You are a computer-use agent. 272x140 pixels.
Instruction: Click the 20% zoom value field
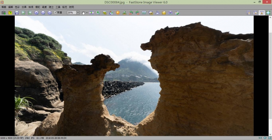(x=72, y=13)
